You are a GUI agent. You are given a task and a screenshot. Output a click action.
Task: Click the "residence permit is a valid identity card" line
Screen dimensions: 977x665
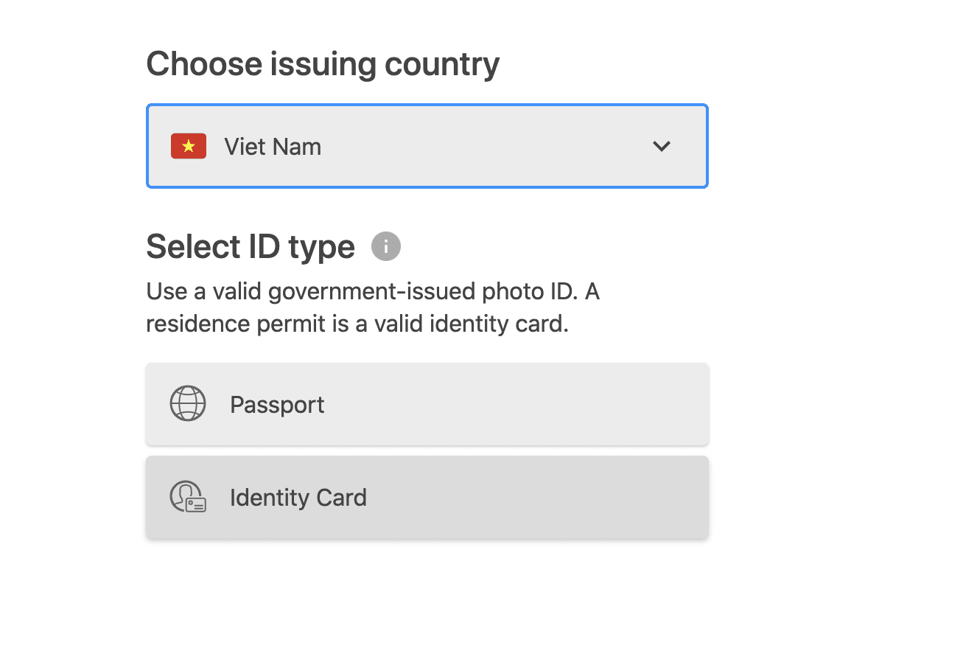point(357,324)
